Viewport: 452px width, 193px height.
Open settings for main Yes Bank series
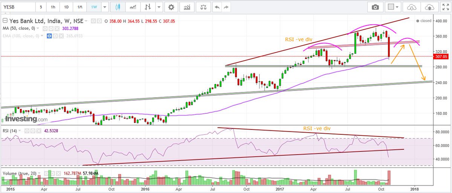(99, 21)
